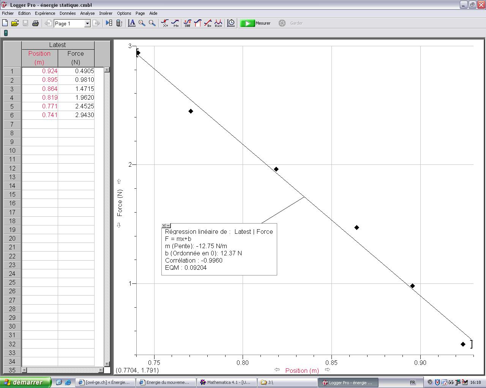Print the page using the printer icon
This screenshot has height=388, width=486.
tap(35, 23)
